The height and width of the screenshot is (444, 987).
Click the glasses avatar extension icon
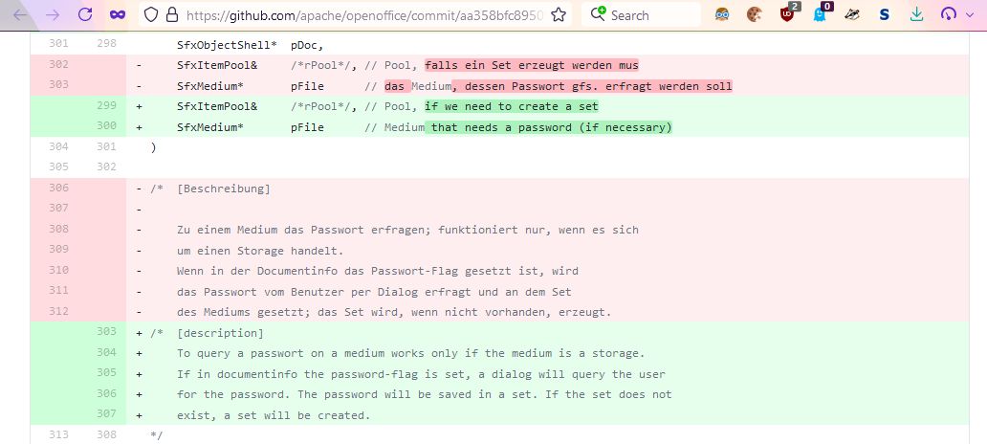coord(723,14)
